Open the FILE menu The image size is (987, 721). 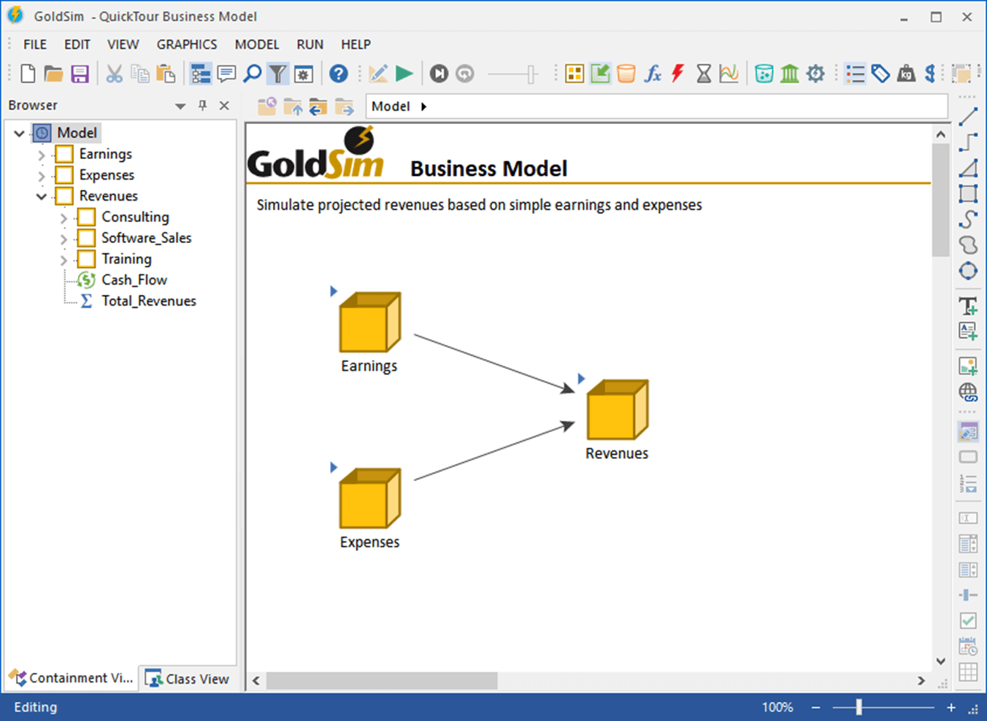coord(35,45)
